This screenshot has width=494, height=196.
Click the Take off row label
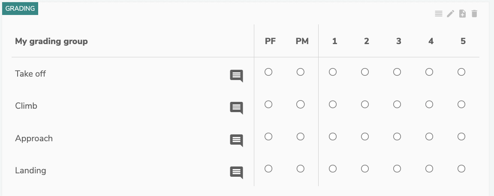tap(30, 74)
